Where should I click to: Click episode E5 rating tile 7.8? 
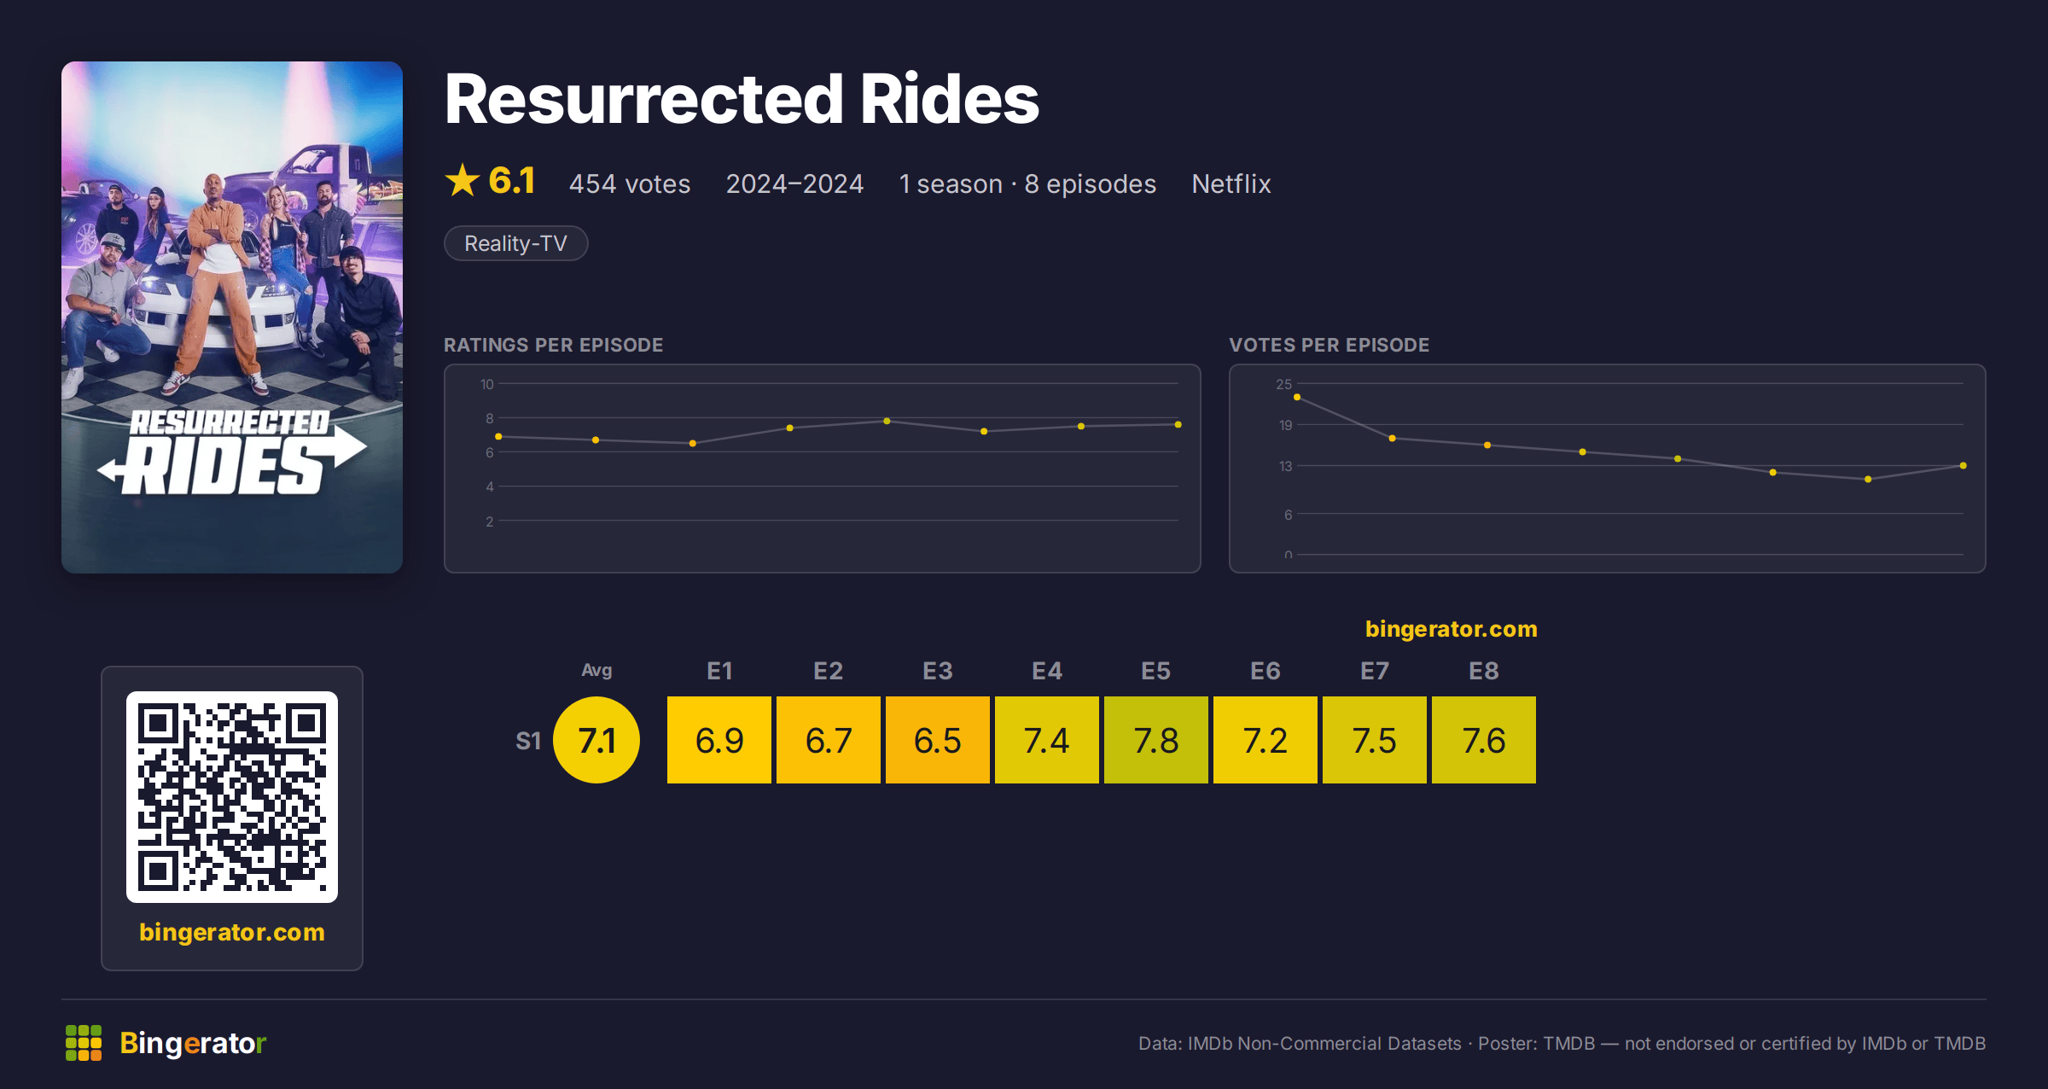[1156, 740]
